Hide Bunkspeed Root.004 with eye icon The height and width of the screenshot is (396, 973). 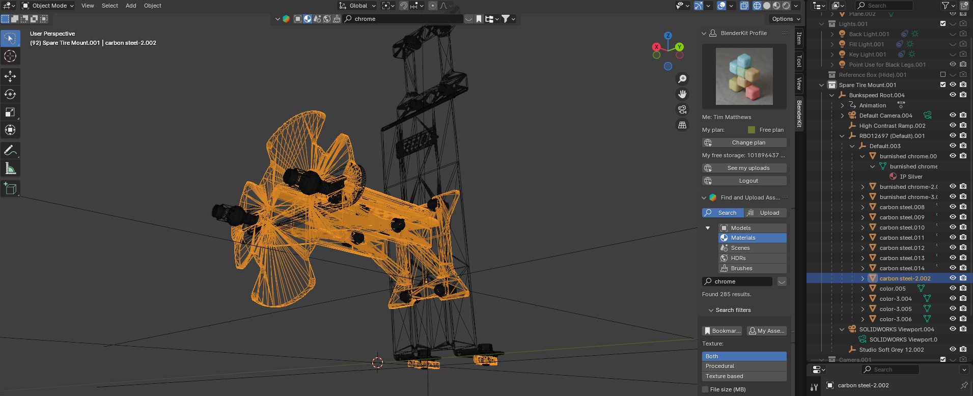point(953,95)
